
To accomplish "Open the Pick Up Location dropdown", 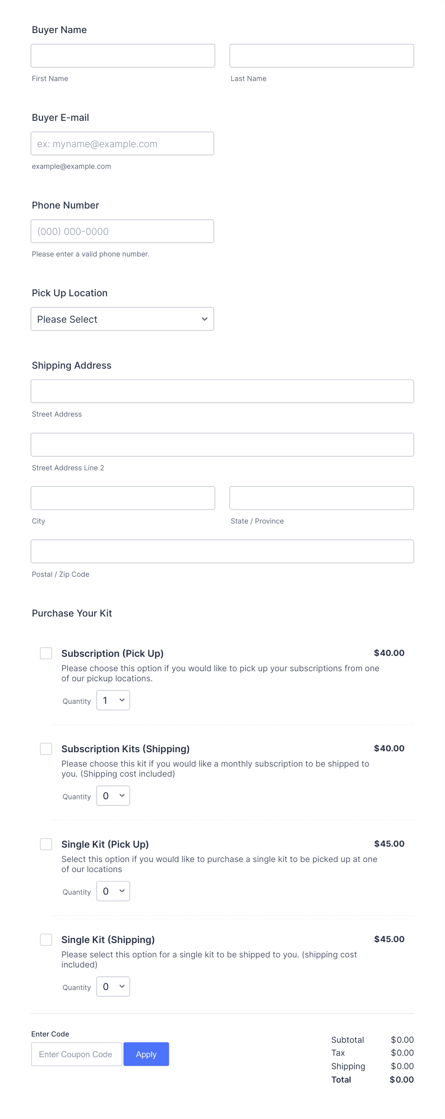I will [x=122, y=319].
